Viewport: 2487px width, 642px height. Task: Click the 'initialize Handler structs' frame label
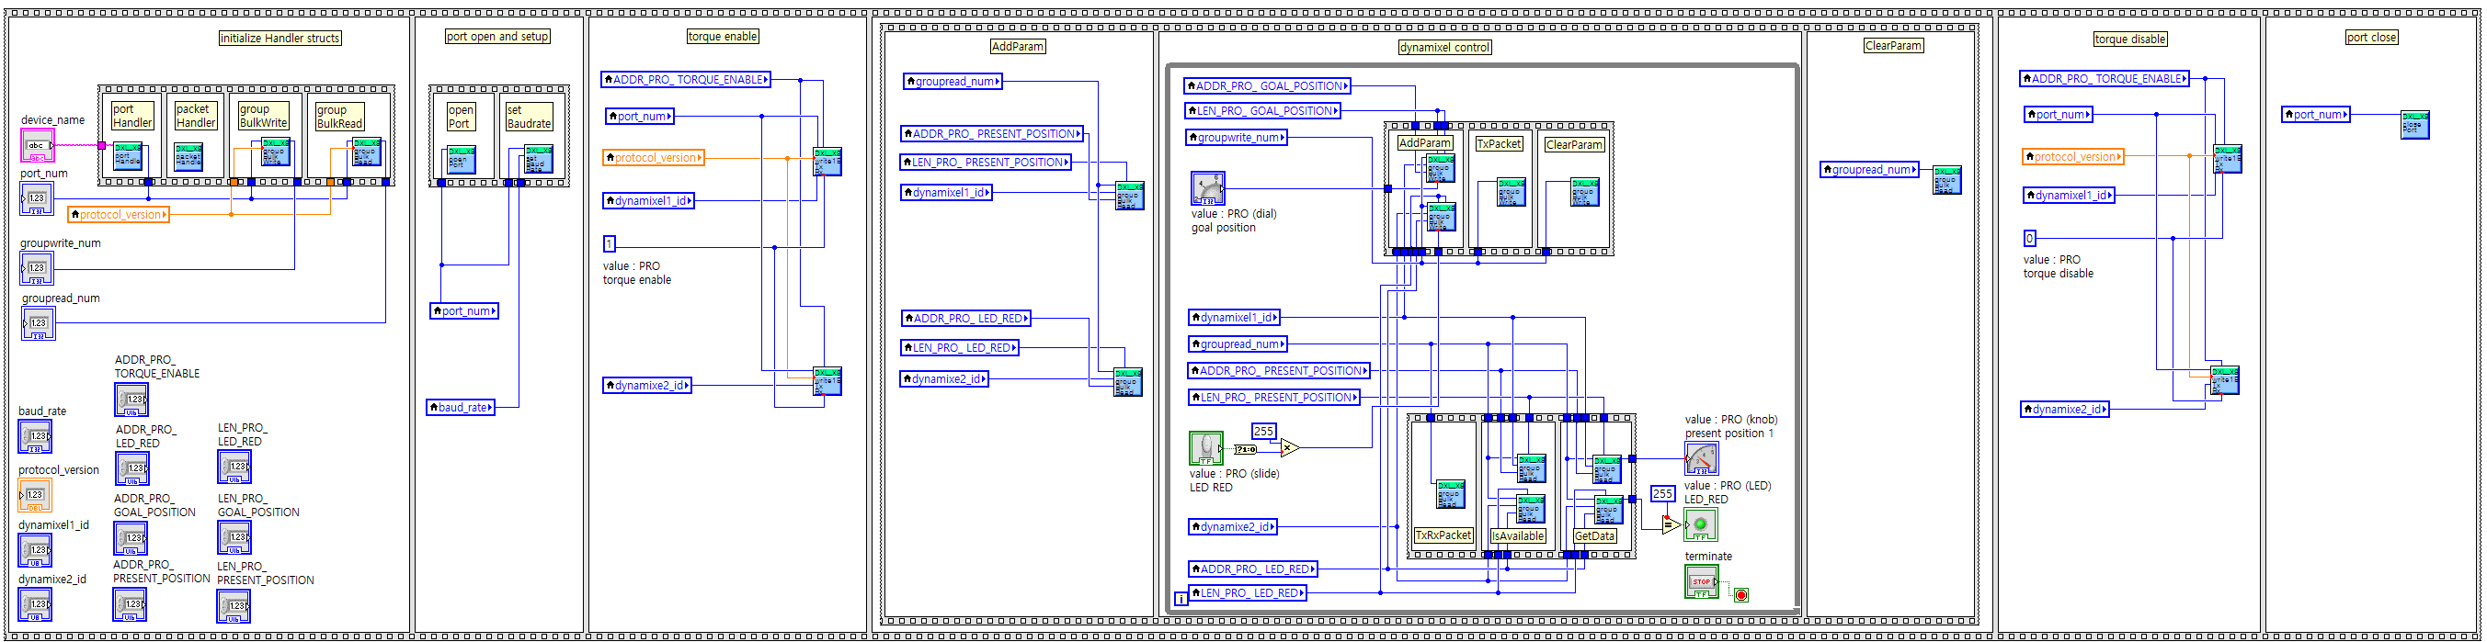click(x=280, y=38)
